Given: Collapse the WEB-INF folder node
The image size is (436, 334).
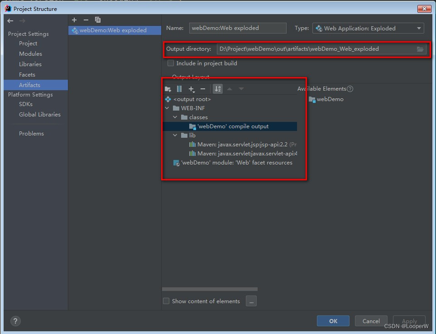Looking at the screenshot, I should [x=167, y=108].
